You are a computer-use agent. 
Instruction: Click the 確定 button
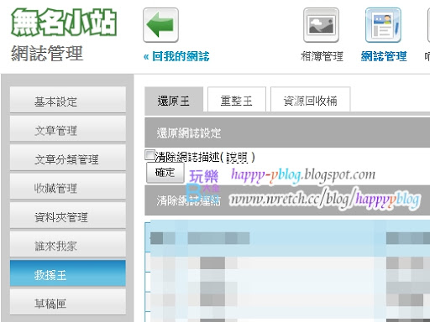tap(165, 173)
